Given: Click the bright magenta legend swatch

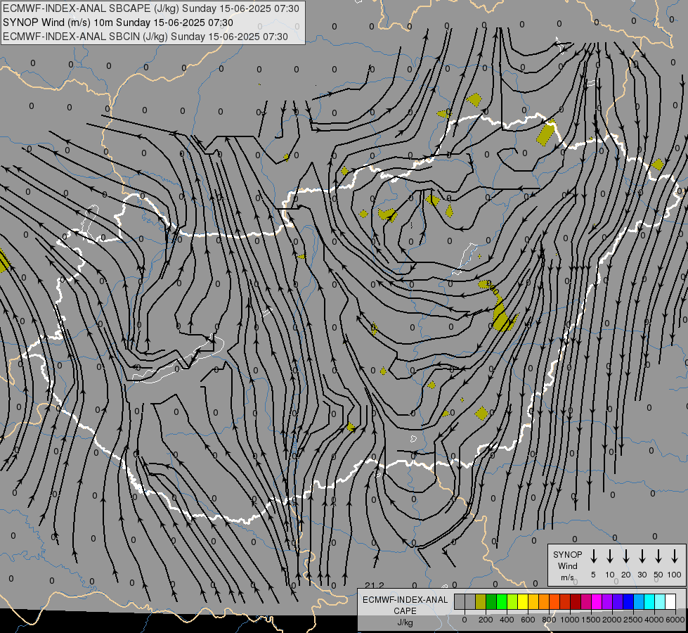Looking at the screenshot, I should [597, 601].
